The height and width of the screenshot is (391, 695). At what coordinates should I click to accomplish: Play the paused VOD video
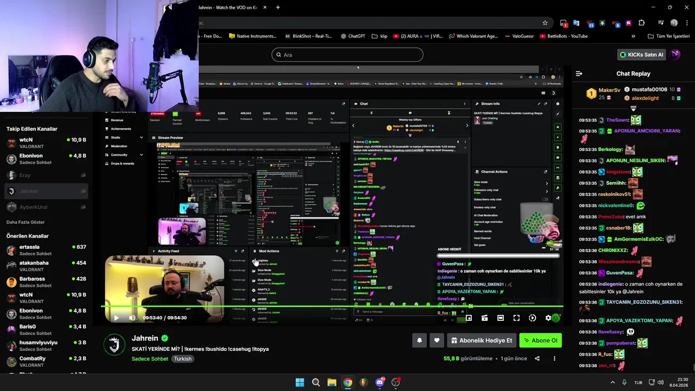coord(116,318)
